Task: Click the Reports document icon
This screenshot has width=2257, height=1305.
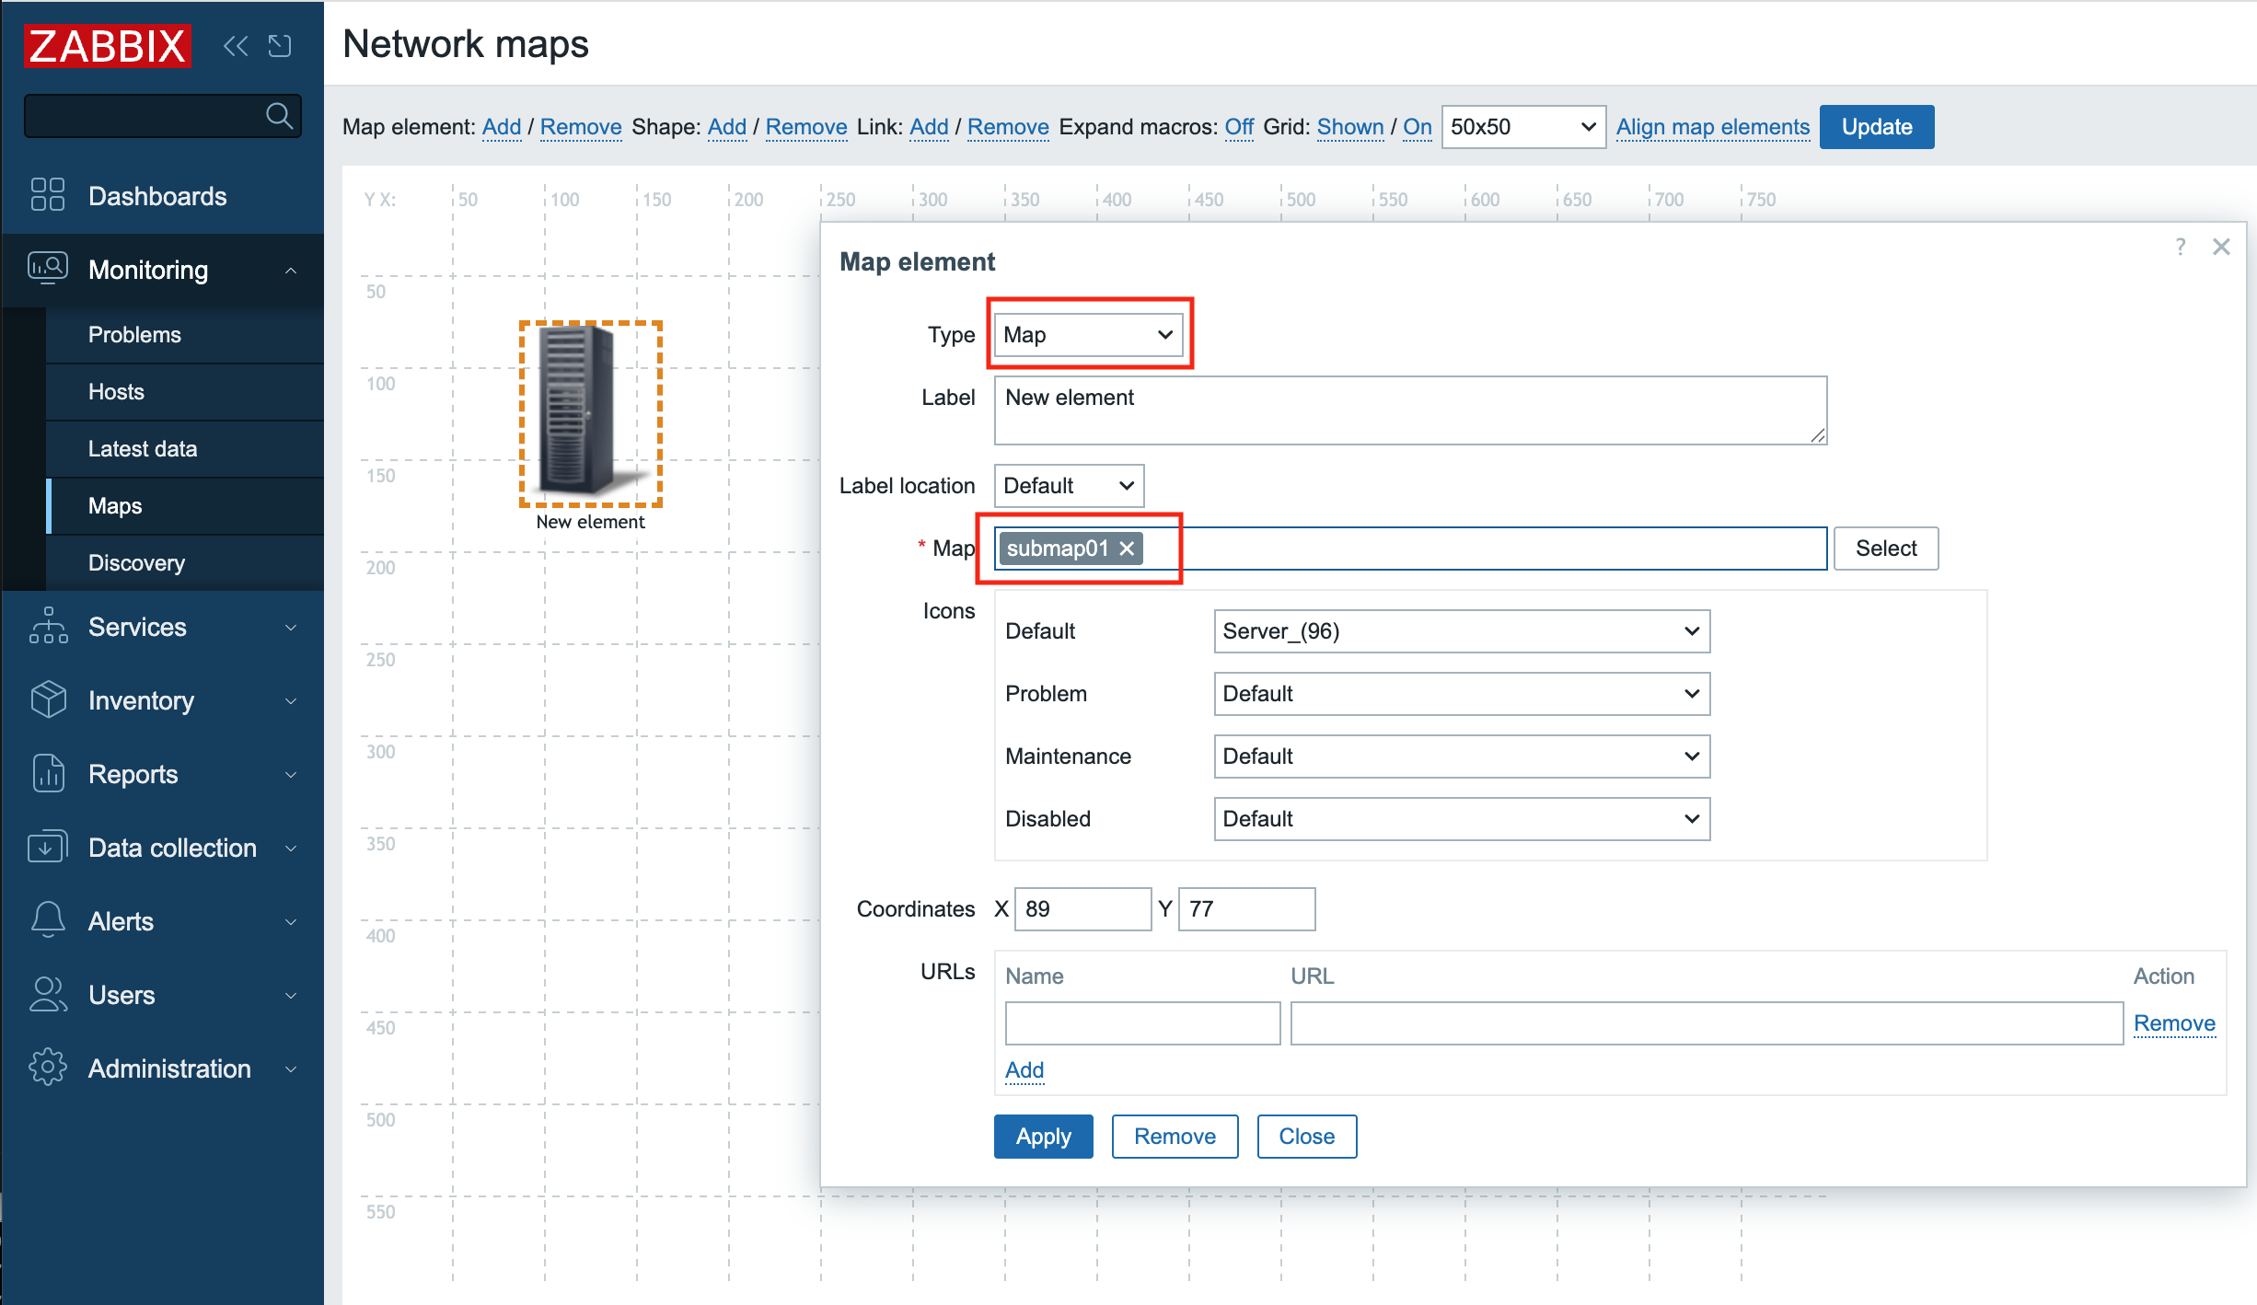Action: [48, 773]
